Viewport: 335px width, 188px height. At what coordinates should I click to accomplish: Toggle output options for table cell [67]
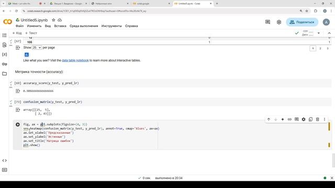pos(18,48)
